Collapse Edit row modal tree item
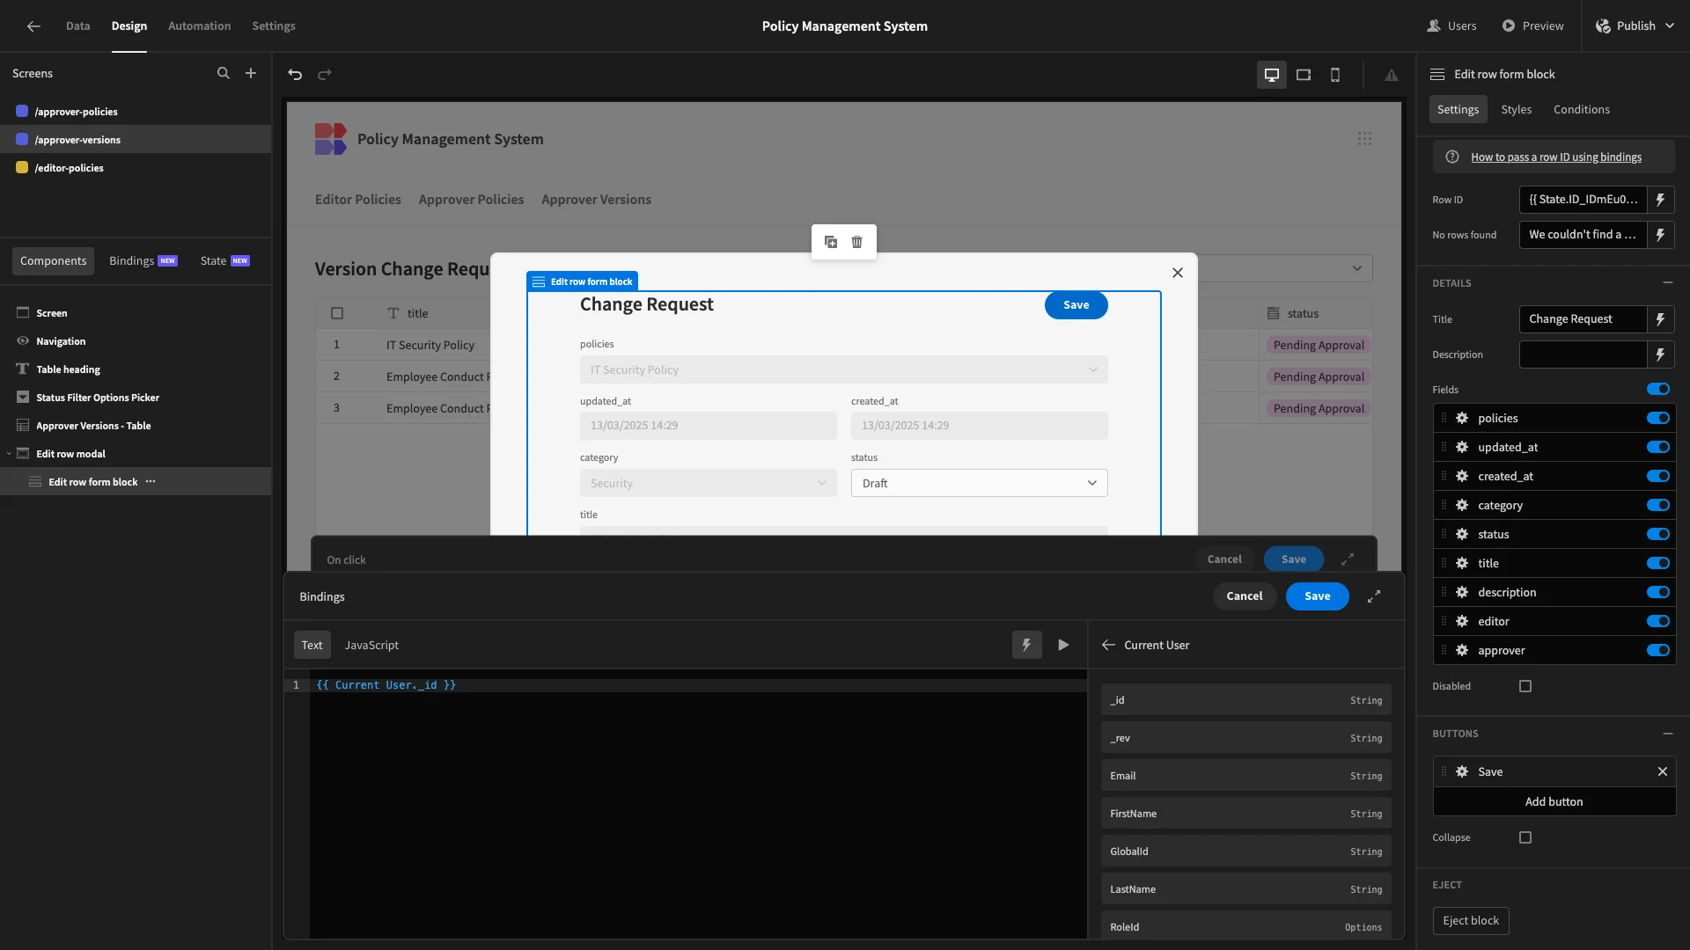The width and height of the screenshot is (1690, 950). [x=9, y=454]
